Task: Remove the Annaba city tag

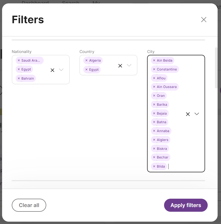Action: pos(154,131)
